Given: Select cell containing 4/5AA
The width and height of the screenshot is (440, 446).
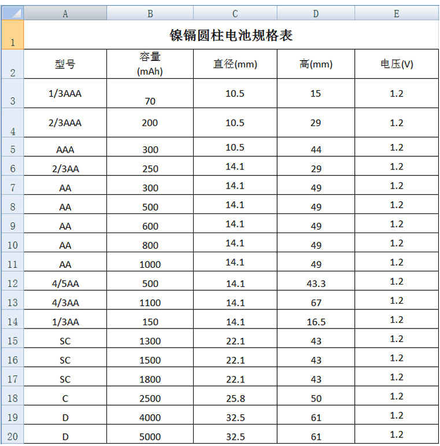Looking at the screenshot, I should [x=65, y=281].
